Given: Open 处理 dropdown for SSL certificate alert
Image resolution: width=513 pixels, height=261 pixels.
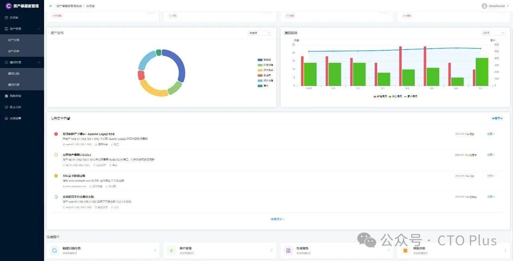Looking at the screenshot, I should tap(491, 175).
